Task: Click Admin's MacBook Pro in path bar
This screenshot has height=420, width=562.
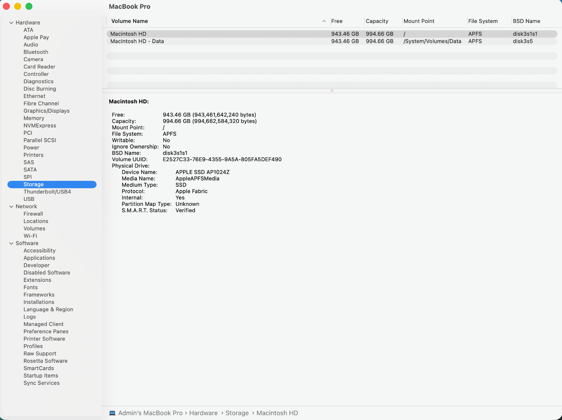Action: (150, 413)
